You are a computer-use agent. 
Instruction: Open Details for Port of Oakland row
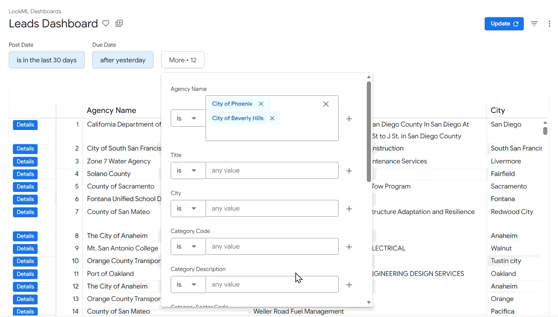[25, 274]
